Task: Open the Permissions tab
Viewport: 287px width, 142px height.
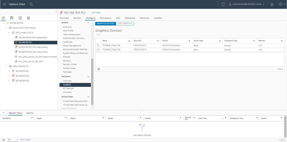Action: [x=105, y=18]
